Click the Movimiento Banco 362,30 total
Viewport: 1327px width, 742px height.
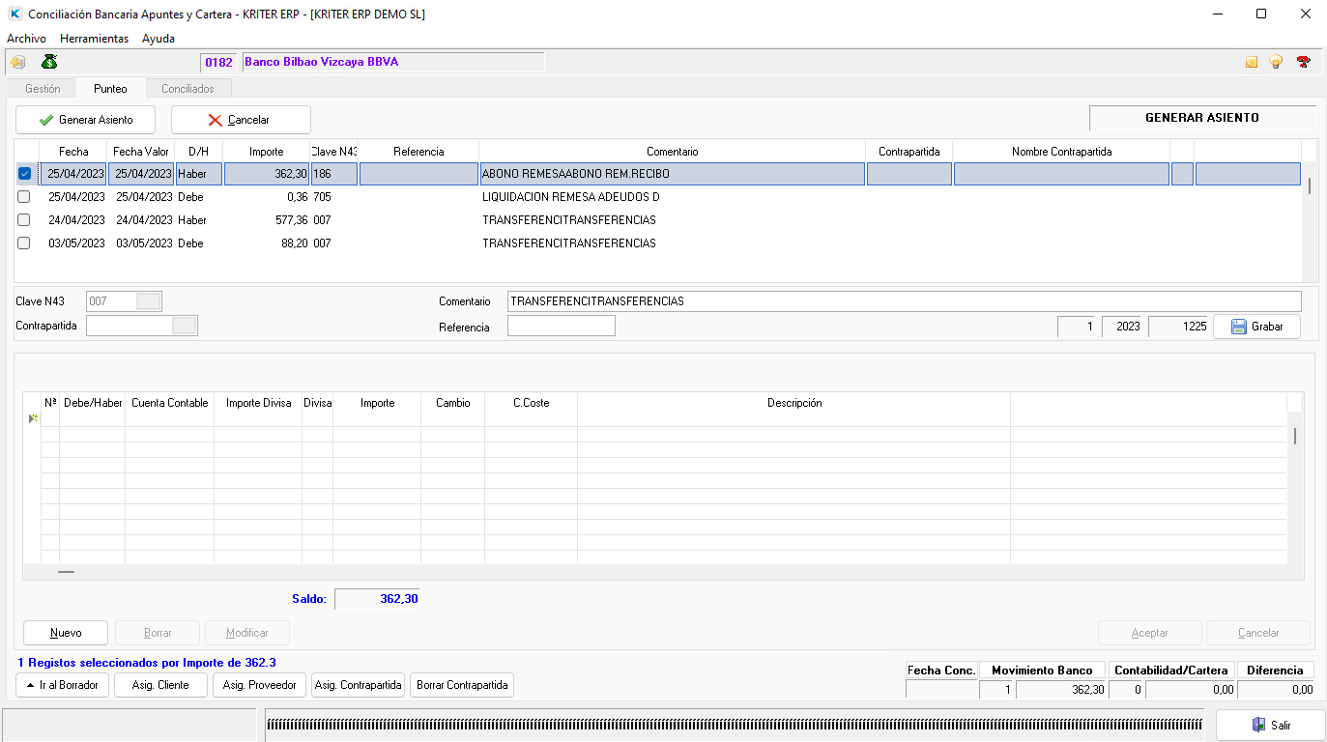pos(1061,690)
